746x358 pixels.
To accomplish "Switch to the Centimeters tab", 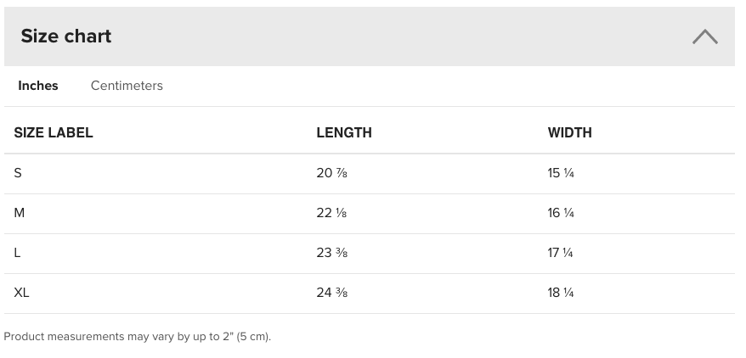I will click(x=127, y=86).
